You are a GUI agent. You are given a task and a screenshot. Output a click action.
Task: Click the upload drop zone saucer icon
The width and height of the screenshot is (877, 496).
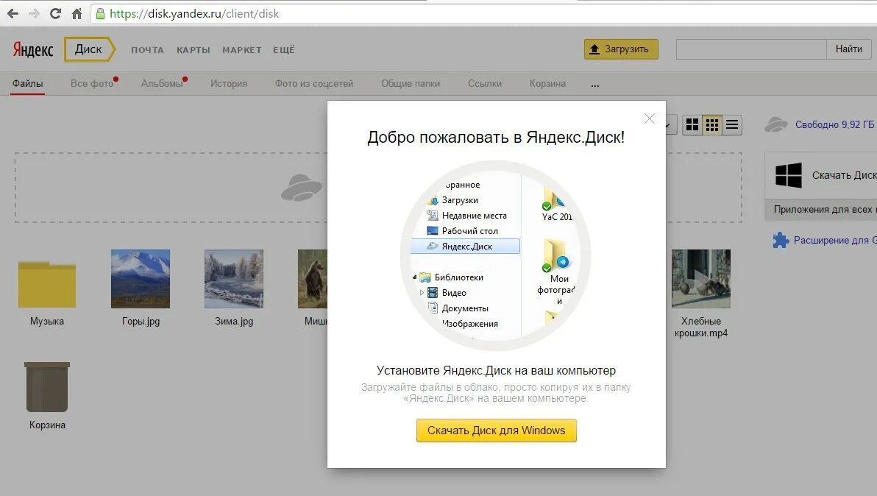[302, 188]
